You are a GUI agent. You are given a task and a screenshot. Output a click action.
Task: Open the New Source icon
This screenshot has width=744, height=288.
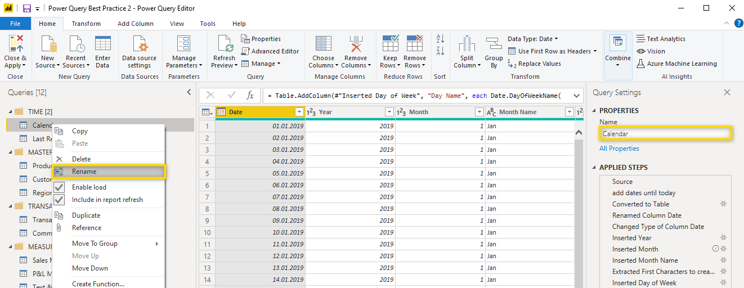47,44
